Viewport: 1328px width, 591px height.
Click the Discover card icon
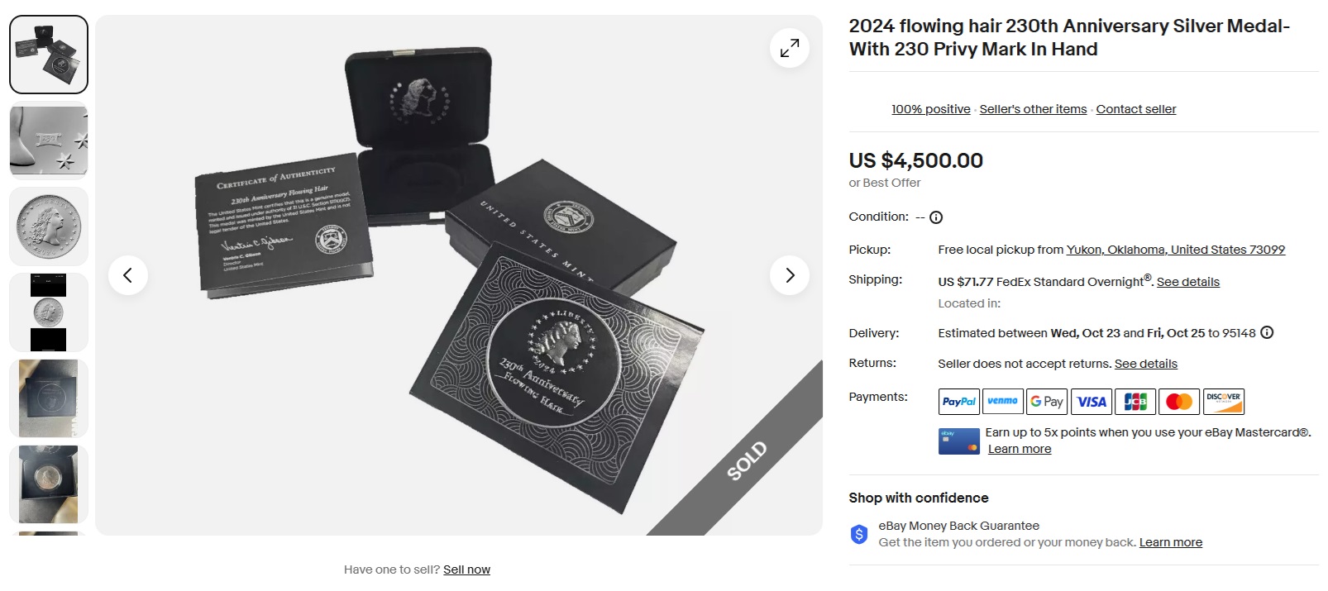click(x=1223, y=402)
